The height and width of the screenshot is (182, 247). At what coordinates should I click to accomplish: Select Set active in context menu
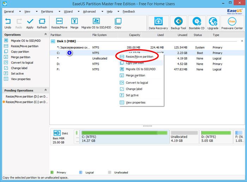click(x=141, y=95)
